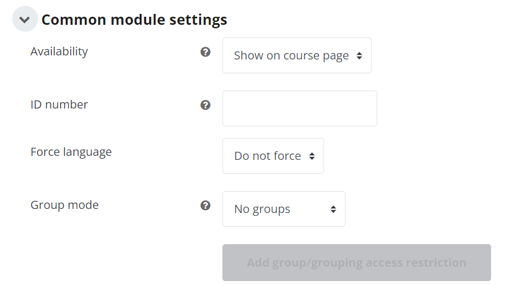Open the Availability select box

coord(297,55)
